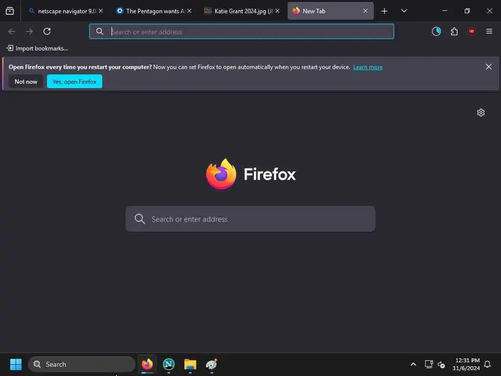Click the magnifier icon in center search box
The width and height of the screenshot is (501, 376).
point(139,219)
